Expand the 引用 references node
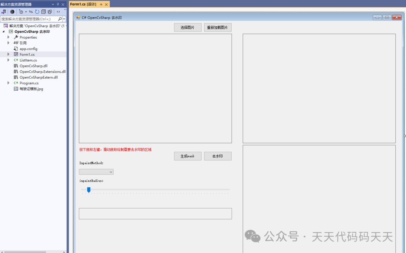This screenshot has width=406, height=253. click(x=8, y=43)
